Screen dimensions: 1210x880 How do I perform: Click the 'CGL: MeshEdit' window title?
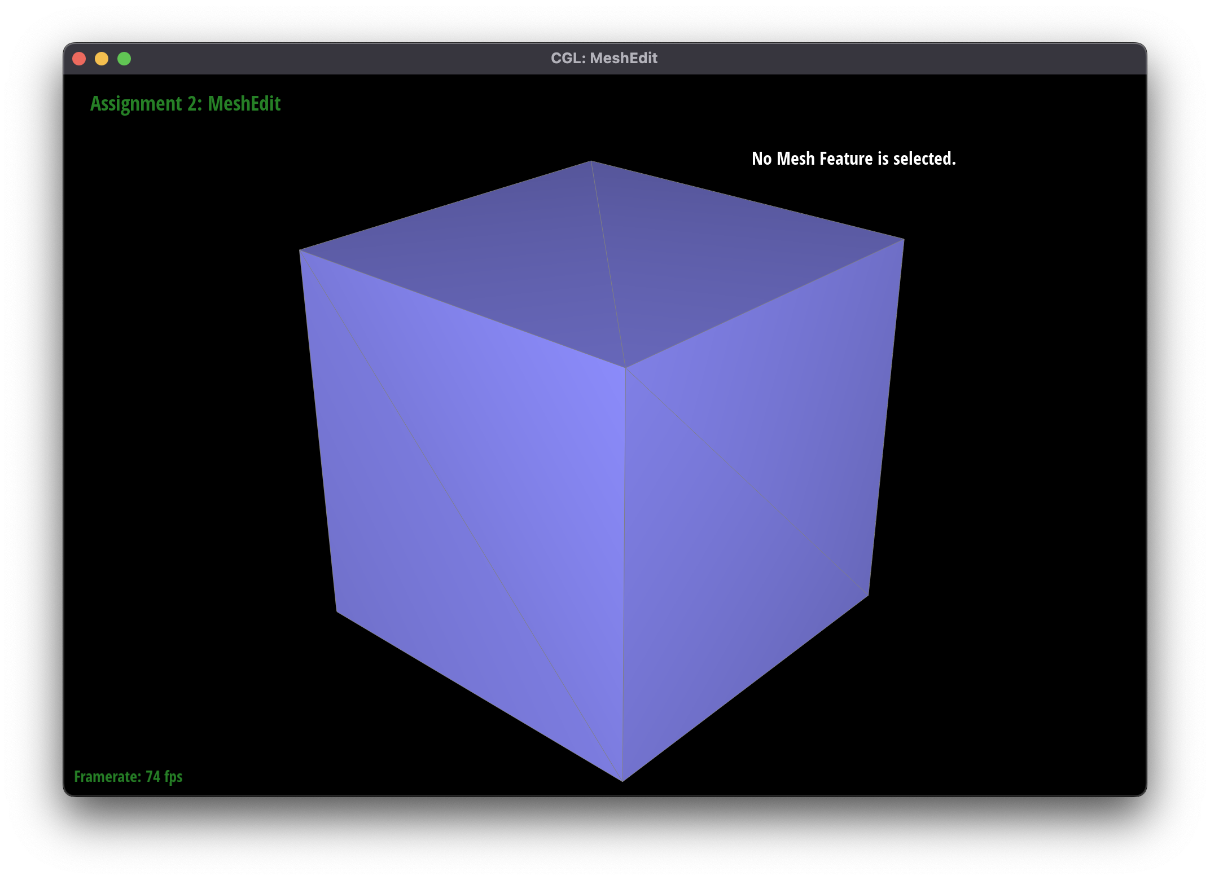(x=604, y=58)
